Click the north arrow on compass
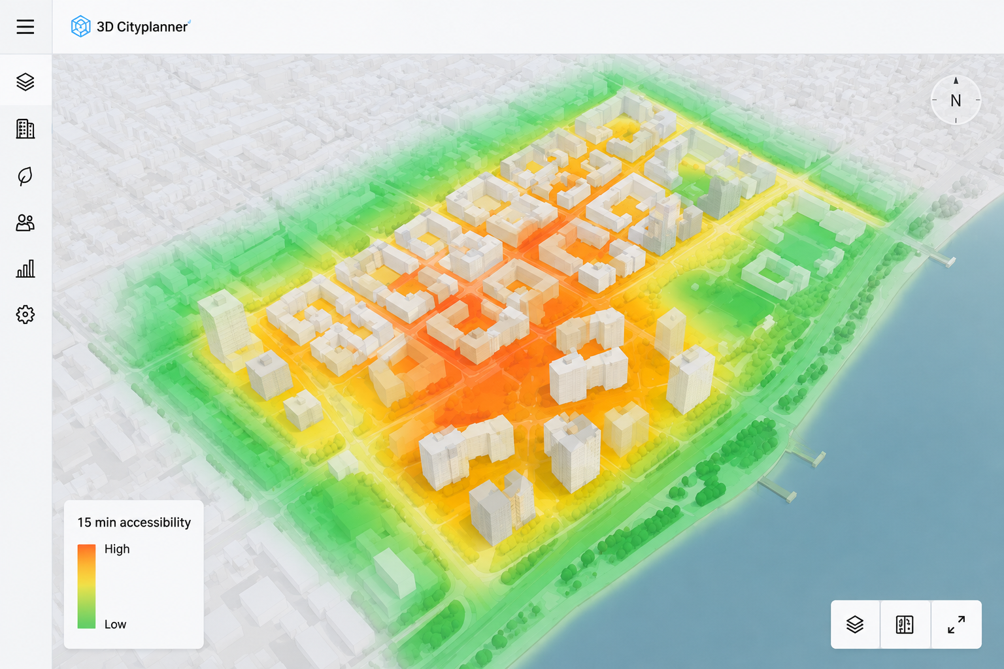 point(956,81)
